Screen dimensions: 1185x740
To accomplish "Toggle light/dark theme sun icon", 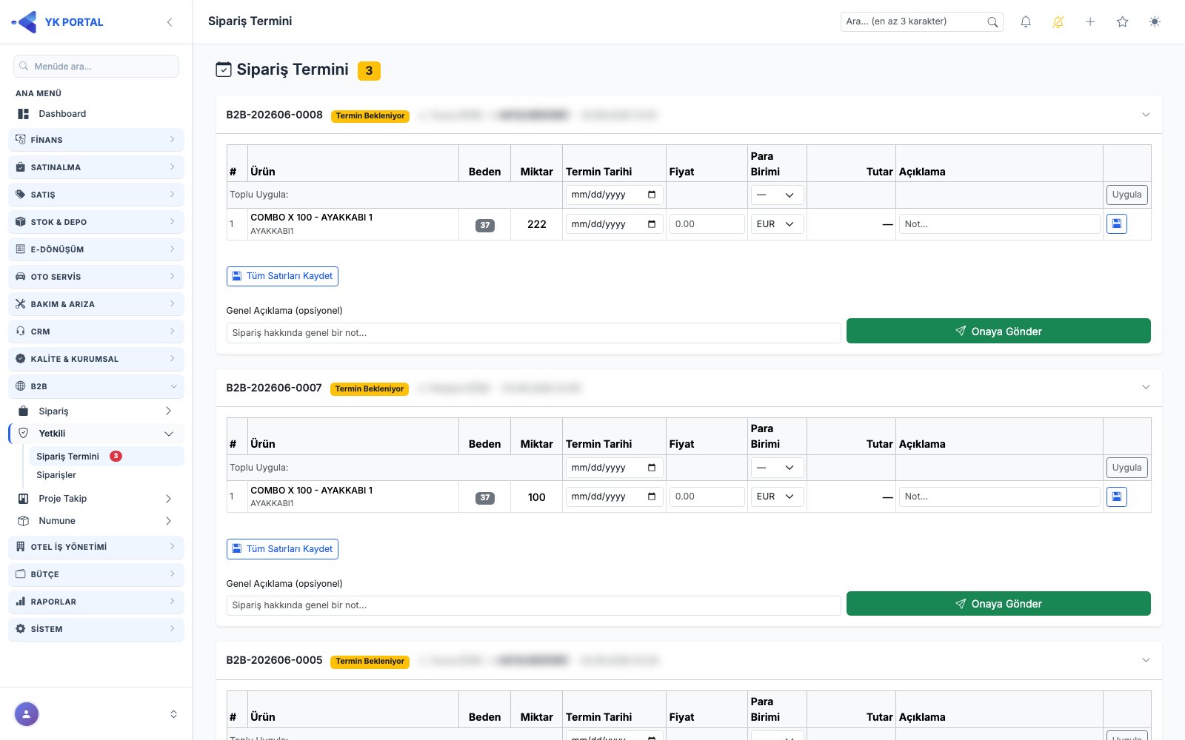I will coord(1155,22).
